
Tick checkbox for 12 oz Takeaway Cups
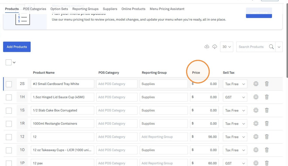[x=9, y=150]
